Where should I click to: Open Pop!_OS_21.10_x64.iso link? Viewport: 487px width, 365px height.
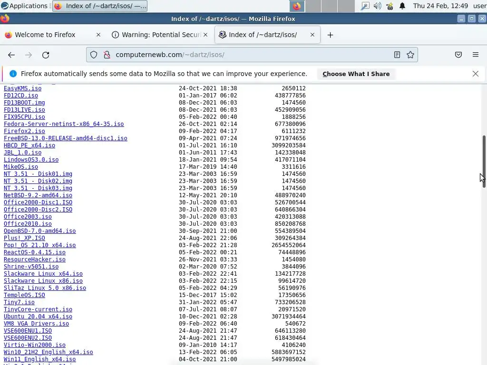[x=40, y=246]
